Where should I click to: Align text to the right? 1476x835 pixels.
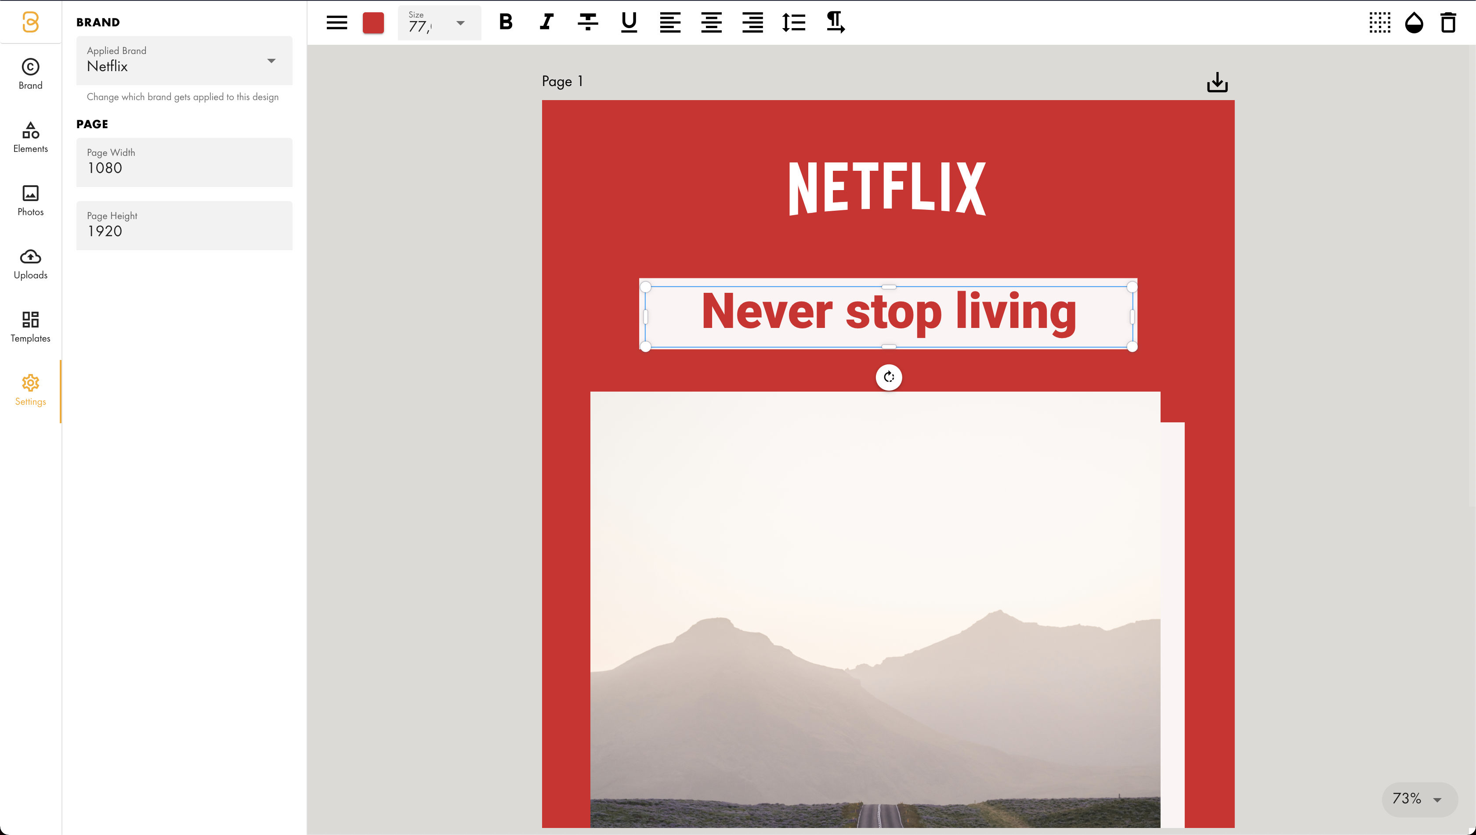pos(752,22)
